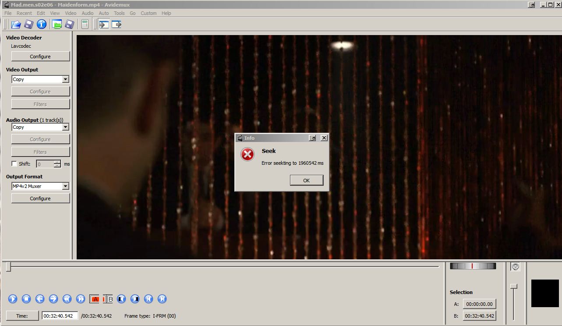This screenshot has height=326, width=562.
Task: Open the Custom menu
Action: point(148,13)
